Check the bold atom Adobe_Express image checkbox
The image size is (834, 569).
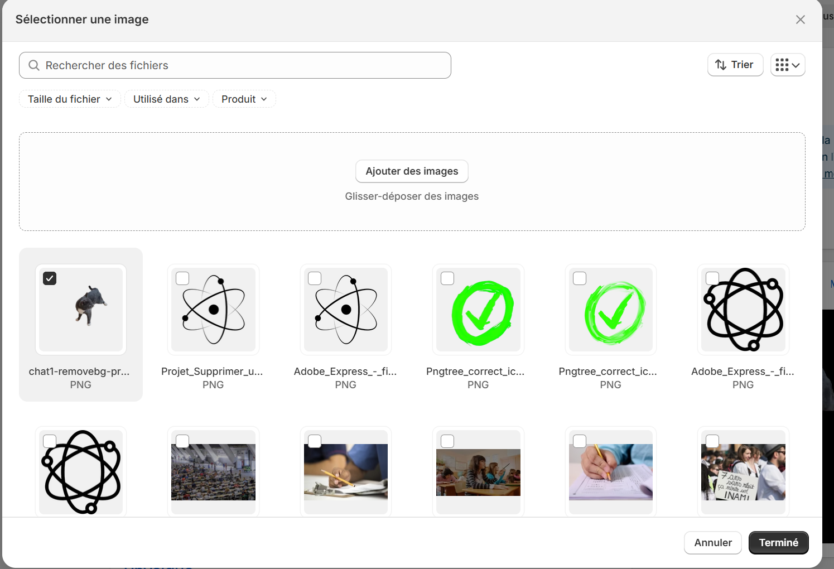712,278
